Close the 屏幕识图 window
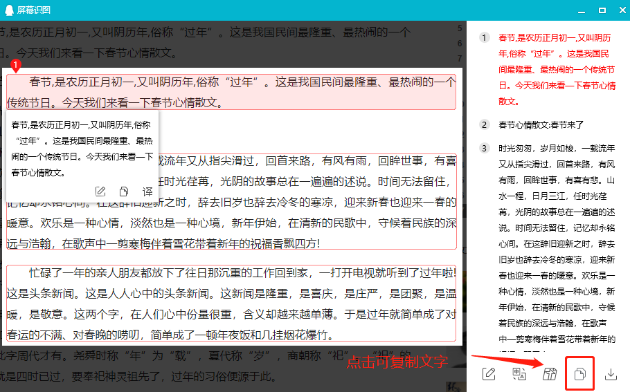Screen dimensions: 630x392 622,10
